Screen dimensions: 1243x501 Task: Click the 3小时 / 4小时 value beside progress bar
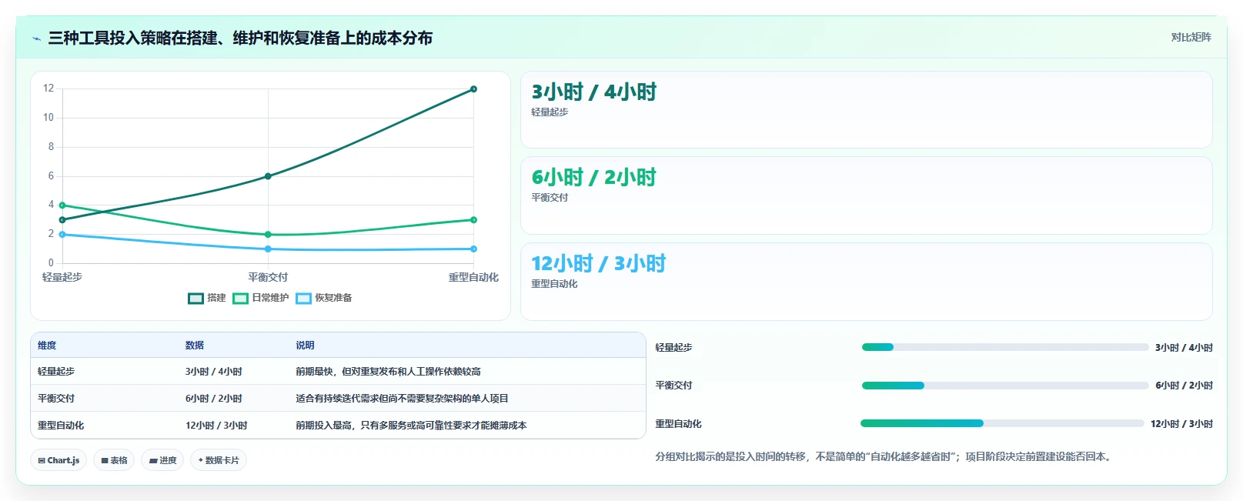pyautogui.click(x=1184, y=348)
